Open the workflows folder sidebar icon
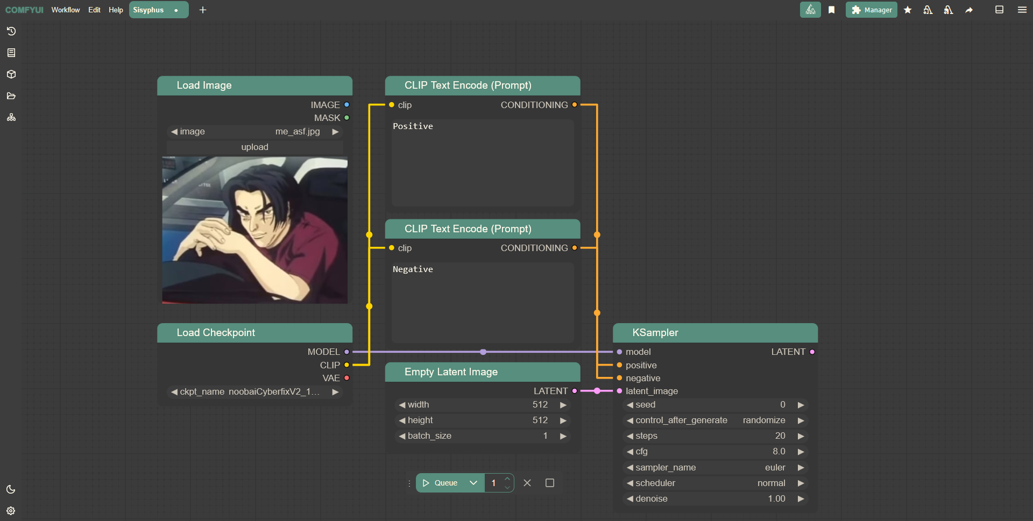The height and width of the screenshot is (521, 1033). (x=11, y=96)
